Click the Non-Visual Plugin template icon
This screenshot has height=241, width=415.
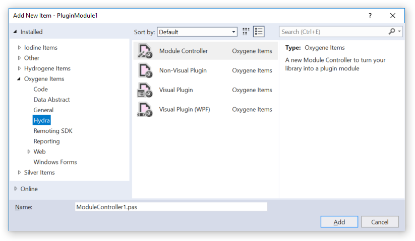coord(145,70)
